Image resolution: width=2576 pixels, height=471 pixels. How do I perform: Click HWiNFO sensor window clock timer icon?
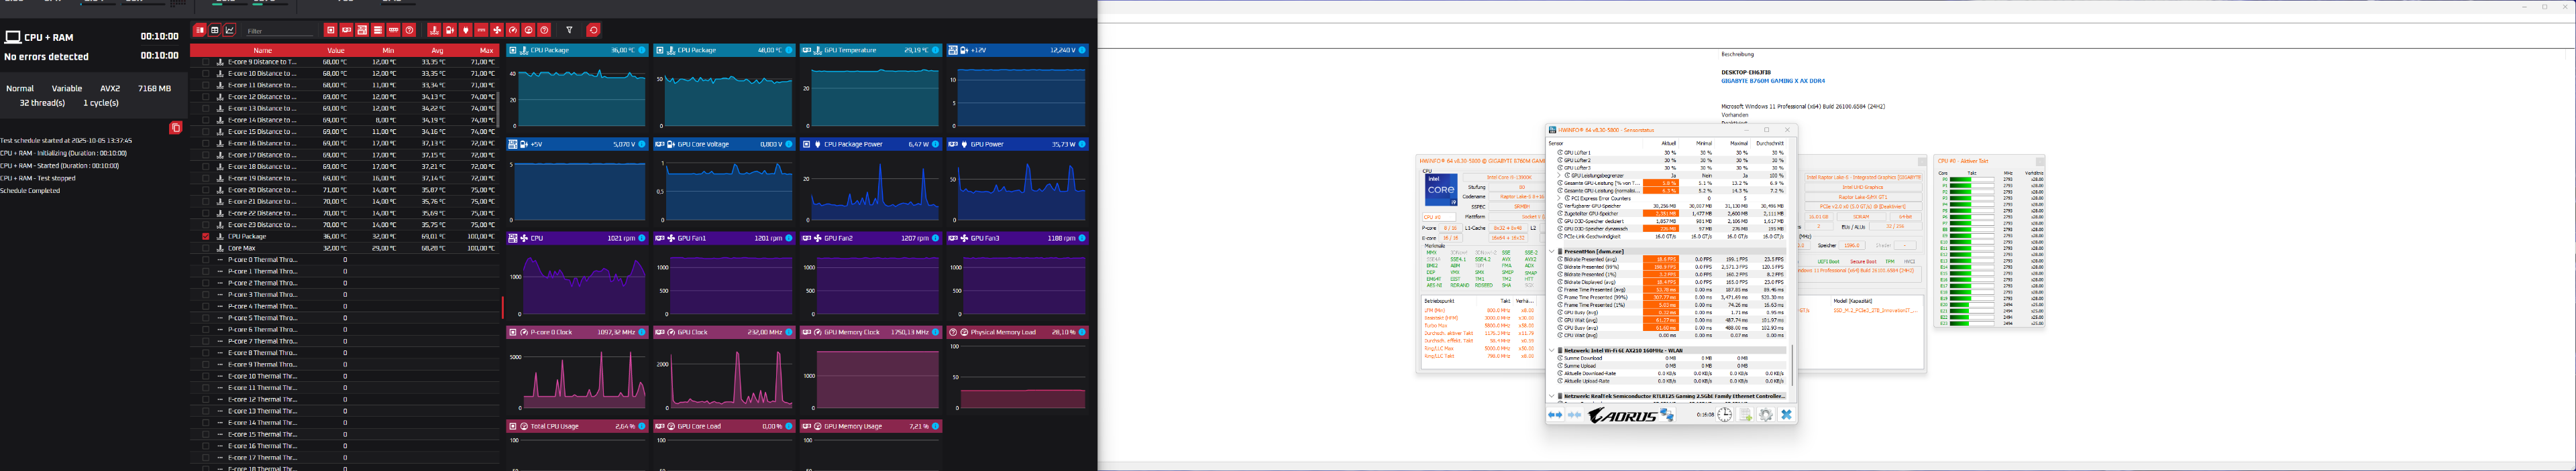click(x=1725, y=415)
